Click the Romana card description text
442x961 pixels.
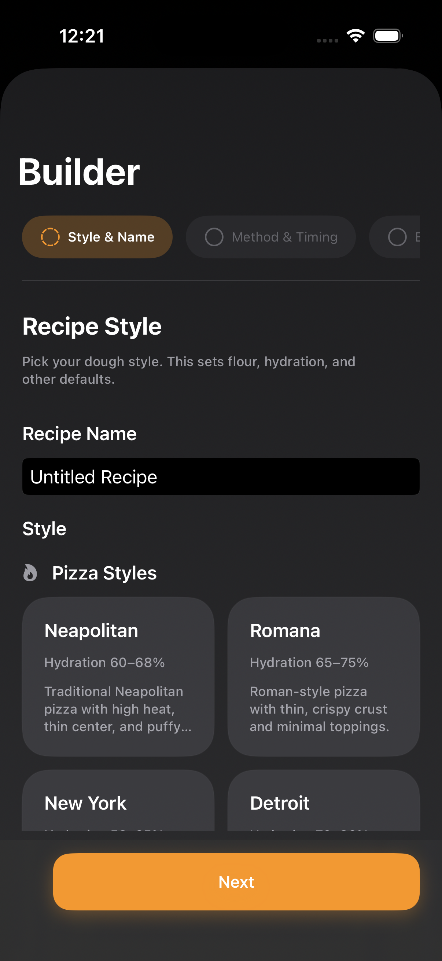click(319, 708)
